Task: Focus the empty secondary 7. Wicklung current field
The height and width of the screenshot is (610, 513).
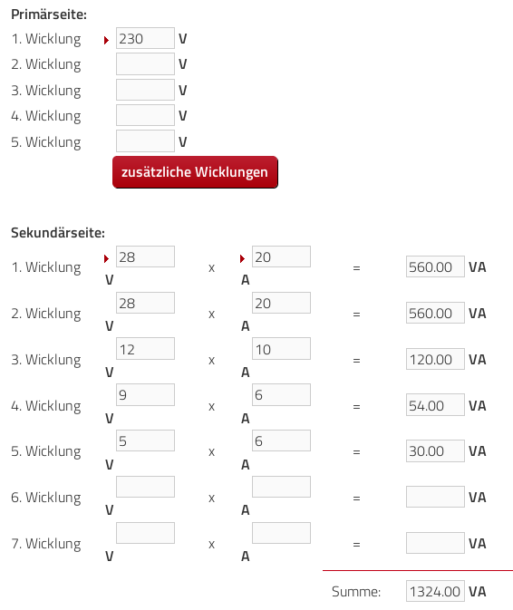Action: click(x=281, y=533)
